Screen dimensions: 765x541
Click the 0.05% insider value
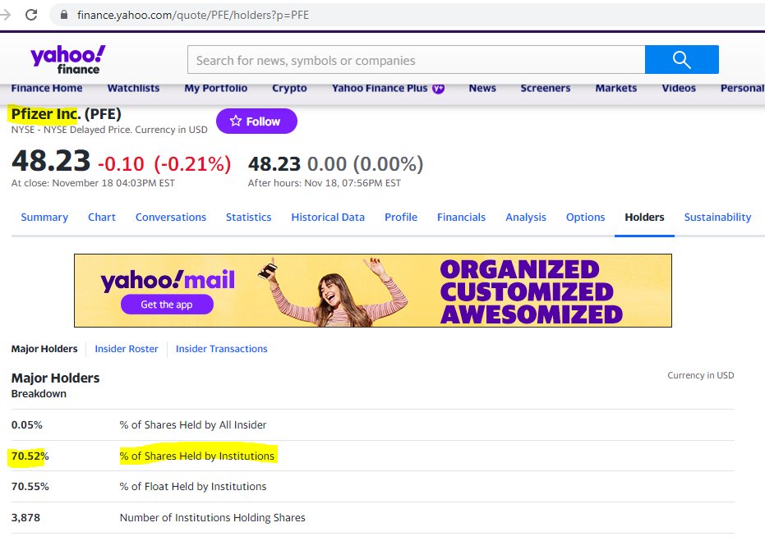[27, 424]
